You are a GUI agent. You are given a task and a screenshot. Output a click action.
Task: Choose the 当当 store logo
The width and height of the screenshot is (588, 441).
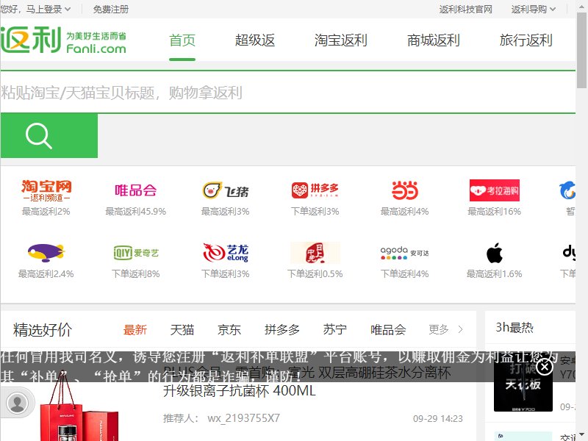pyautogui.click(x=405, y=190)
